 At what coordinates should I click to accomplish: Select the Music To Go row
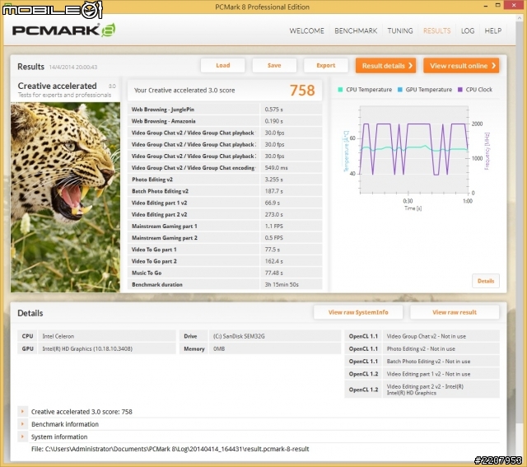(225, 273)
